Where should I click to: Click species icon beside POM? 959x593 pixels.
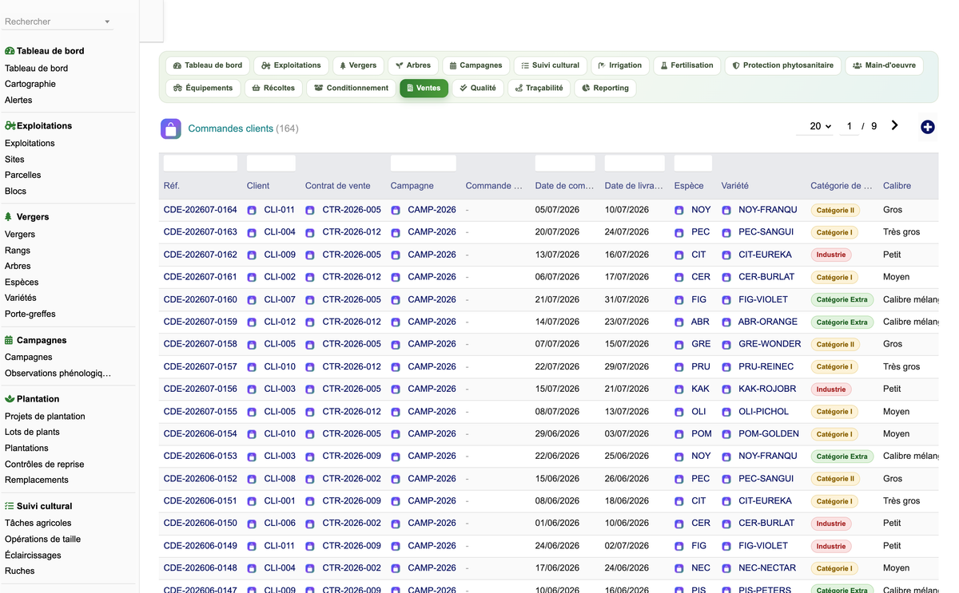[679, 434]
